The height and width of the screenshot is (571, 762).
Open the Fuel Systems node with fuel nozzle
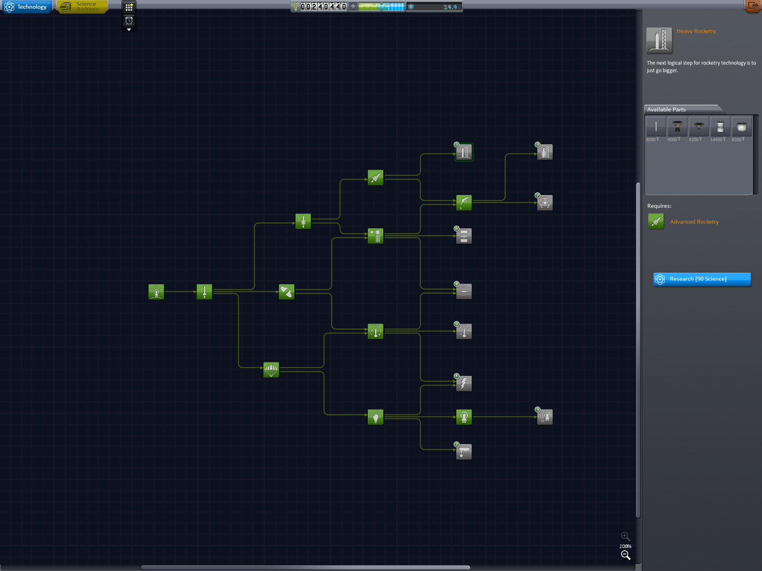pyautogui.click(x=464, y=203)
